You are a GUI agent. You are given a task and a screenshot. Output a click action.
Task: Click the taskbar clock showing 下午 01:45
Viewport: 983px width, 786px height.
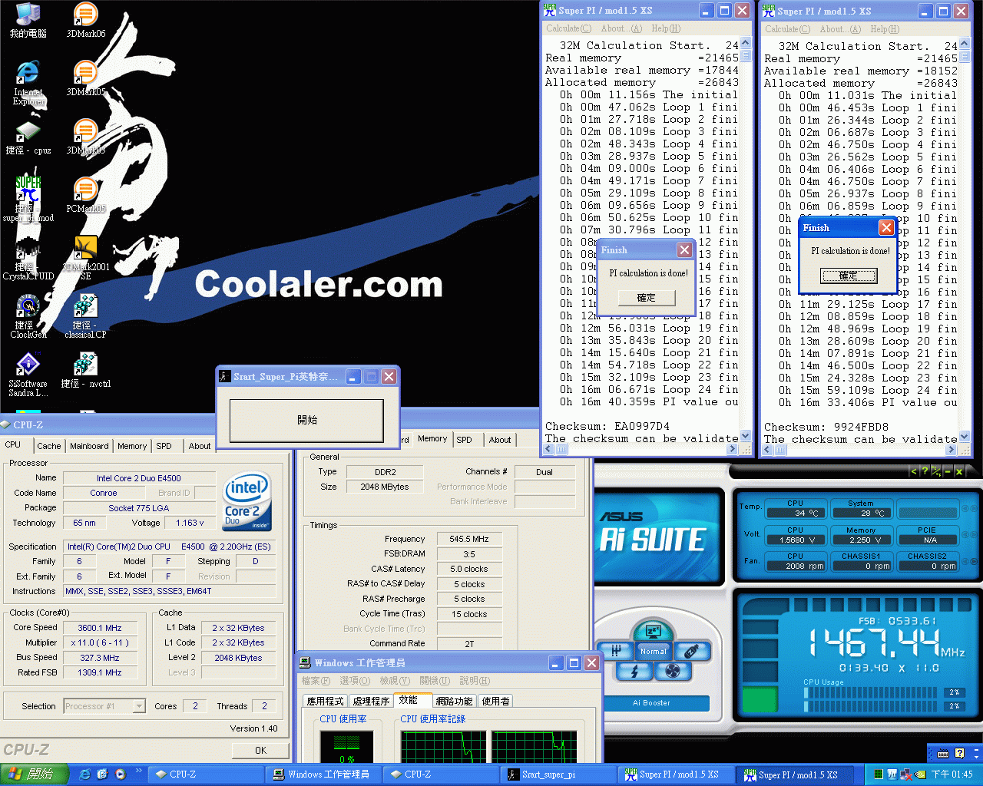pos(952,774)
